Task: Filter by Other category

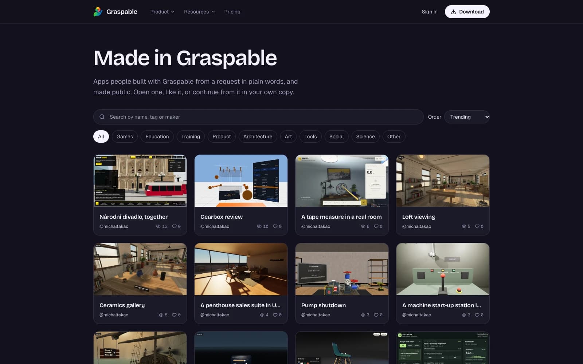Action: click(394, 136)
